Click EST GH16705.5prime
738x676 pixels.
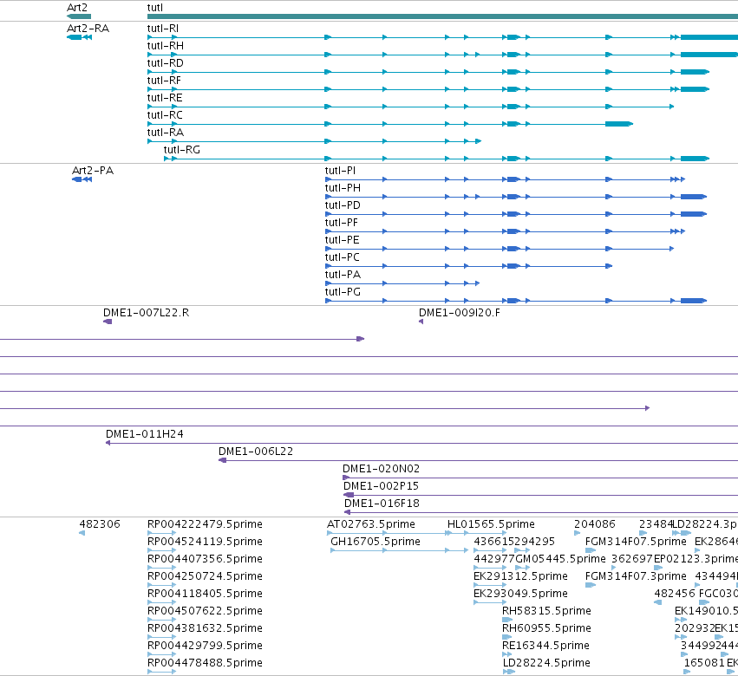(399, 550)
